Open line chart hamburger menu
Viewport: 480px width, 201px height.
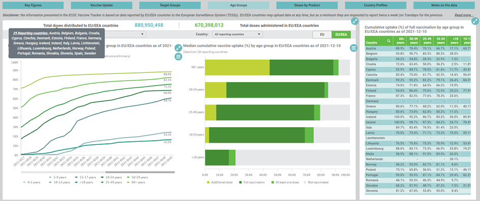178,56
